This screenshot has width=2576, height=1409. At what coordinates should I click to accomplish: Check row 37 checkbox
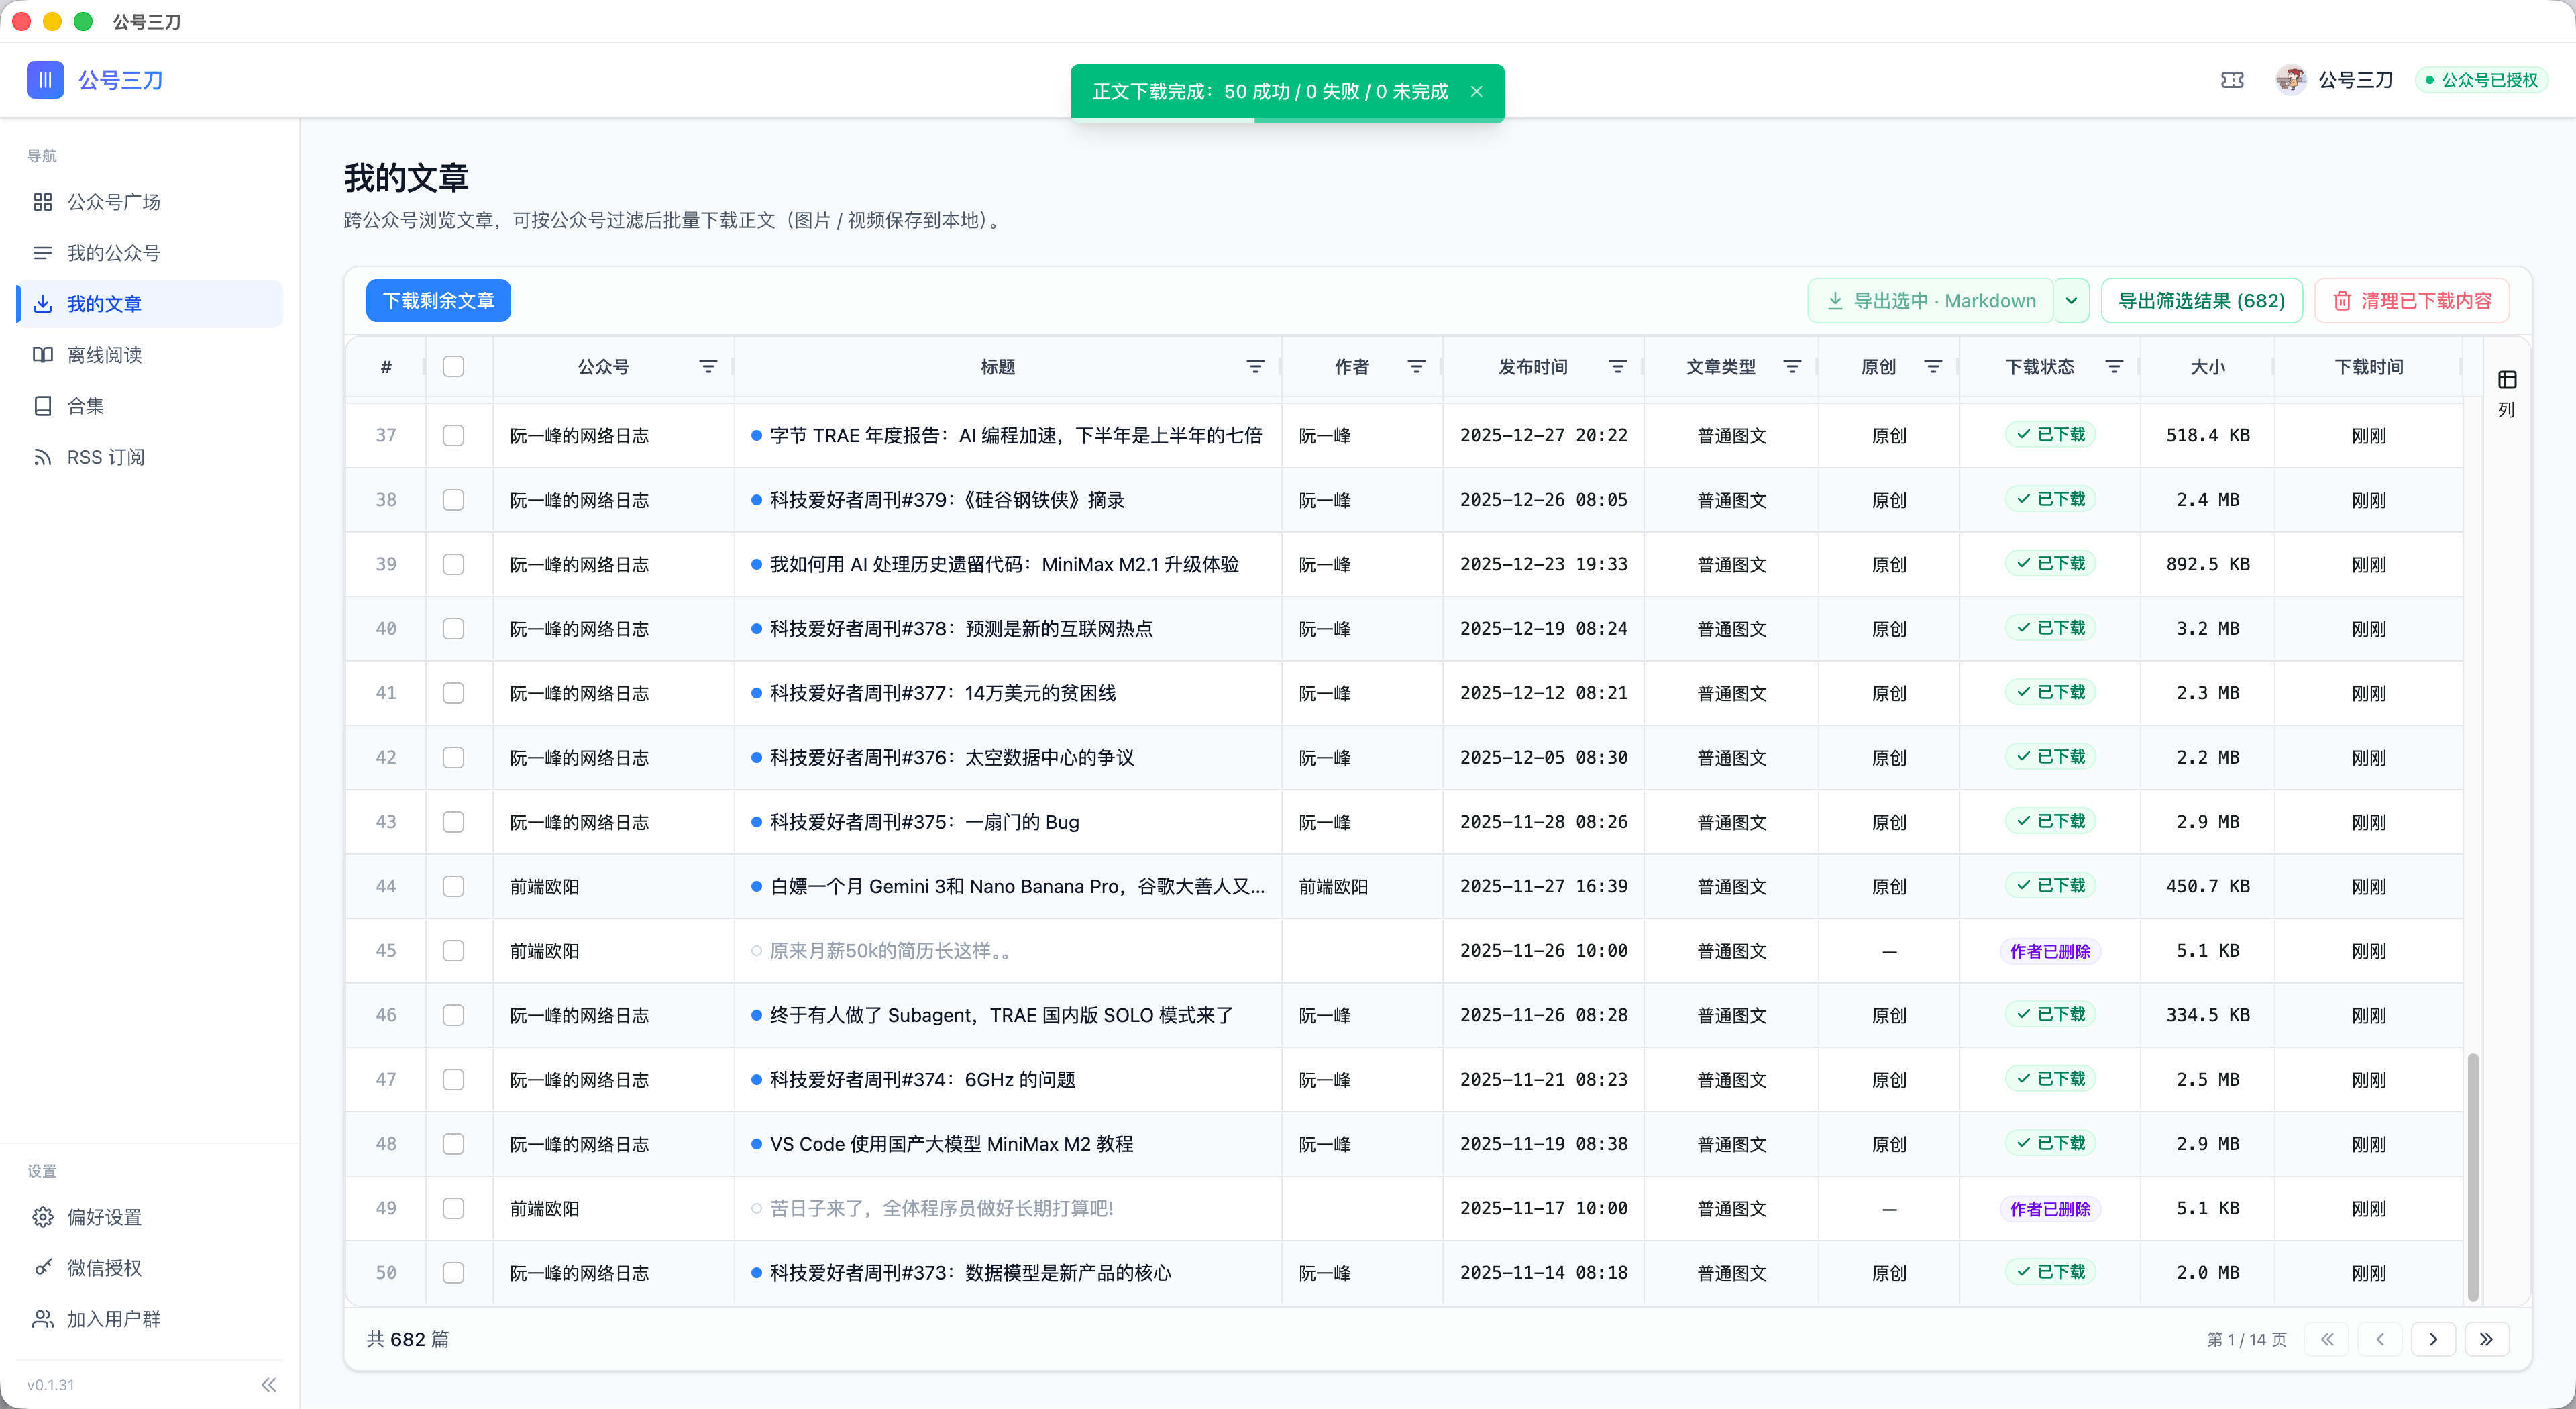click(x=453, y=435)
